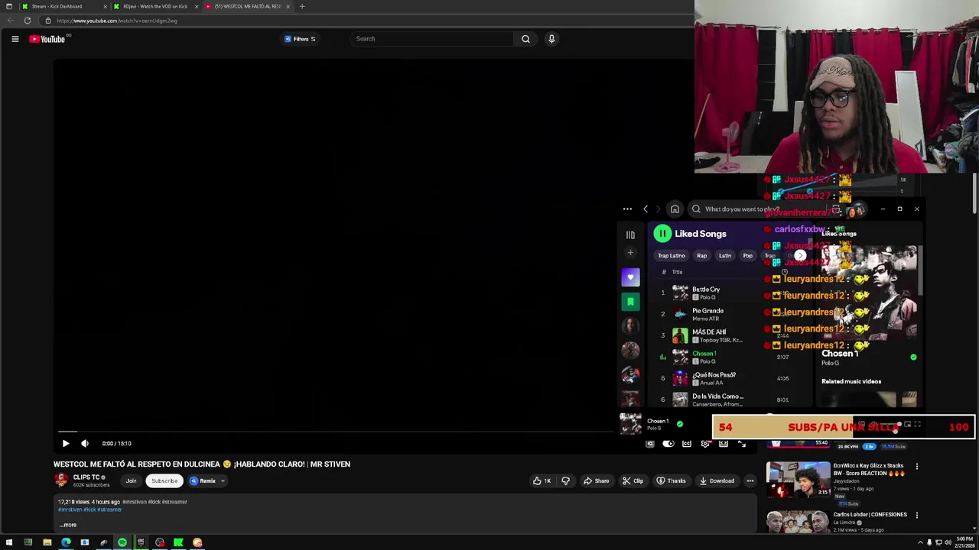Open YouTube hamburger guide menu
The image size is (979, 550).
[x=15, y=39]
